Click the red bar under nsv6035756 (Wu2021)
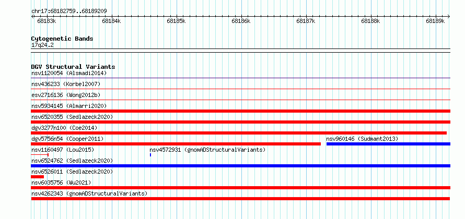The width and height of the screenshot is (465, 219). tap(240, 188)
